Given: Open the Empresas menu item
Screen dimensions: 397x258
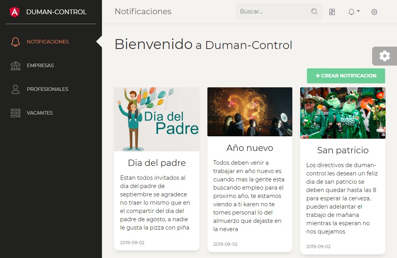Looking at the screenshot, I should [40, 66].
